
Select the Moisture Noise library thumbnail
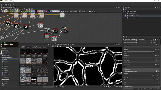tap(23, 70)
